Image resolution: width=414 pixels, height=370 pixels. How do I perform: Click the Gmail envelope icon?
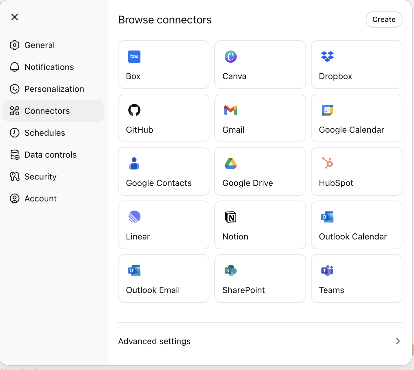(230, 110)
